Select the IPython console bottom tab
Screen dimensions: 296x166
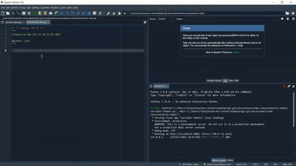pos(219,160)
